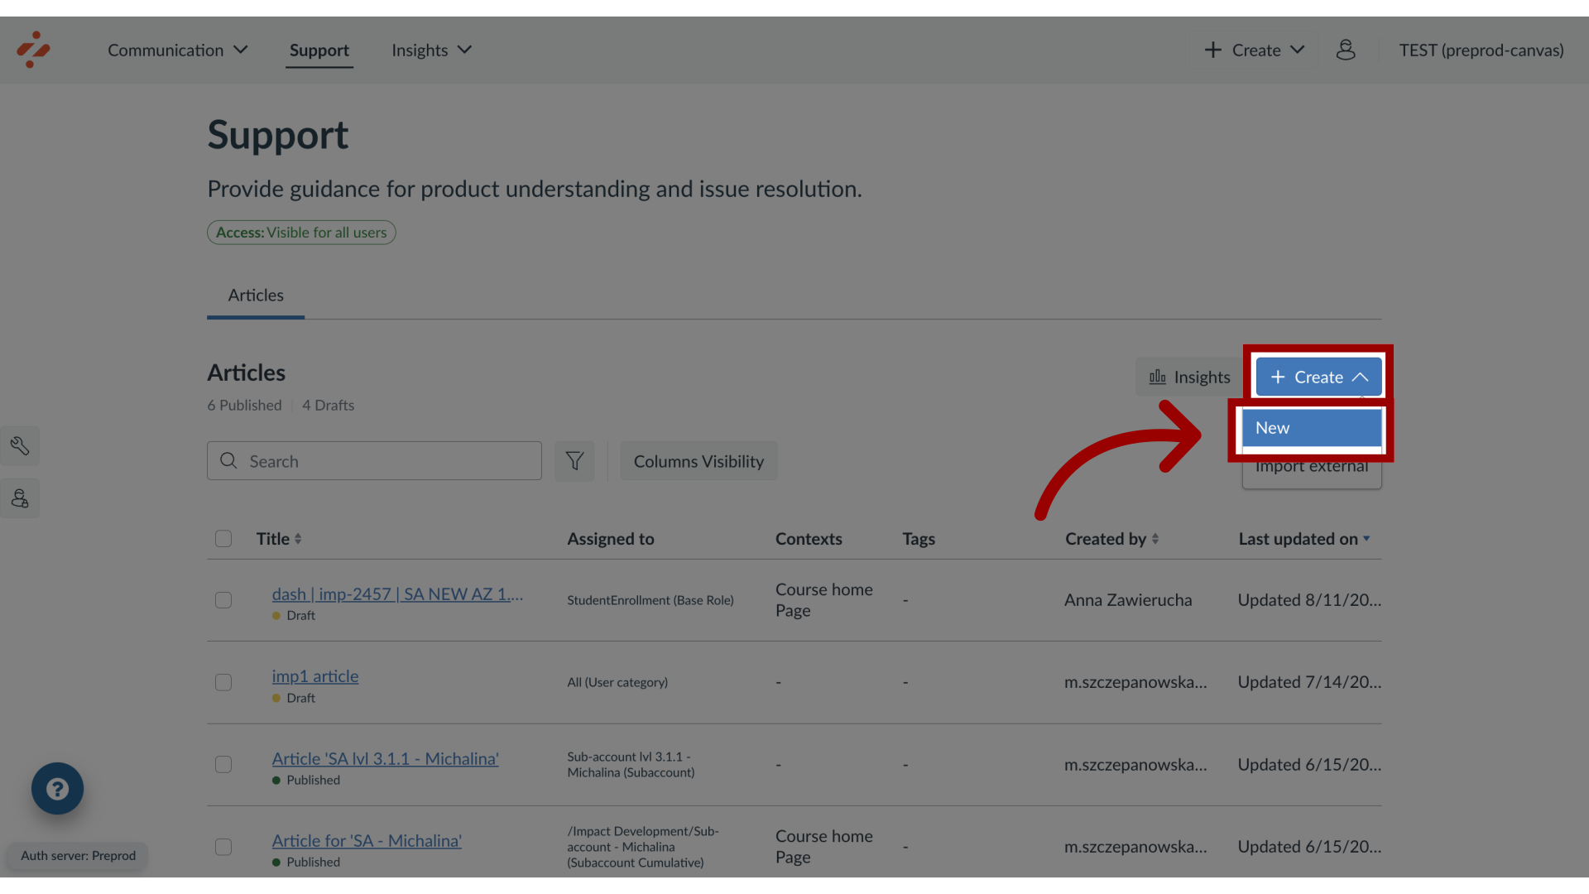The height and width of the screenshot is (894, 1589).
Task: Open the user profile icon in header
Action: tap(1346, 50)
